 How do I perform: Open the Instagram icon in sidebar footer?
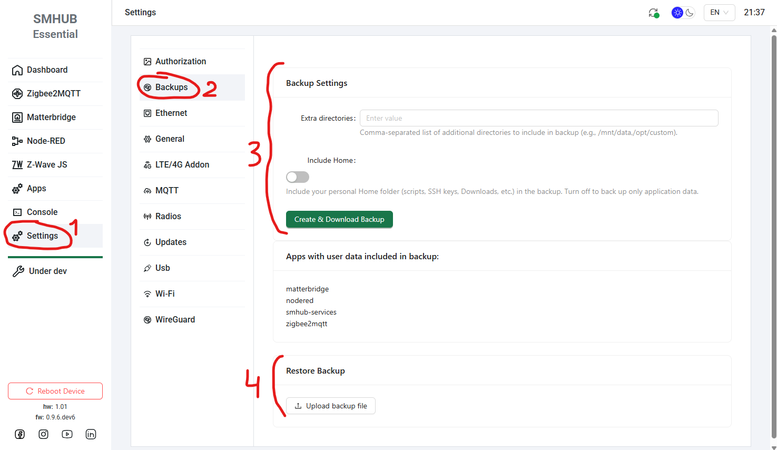pyautogui.click(x=43, y=434)
